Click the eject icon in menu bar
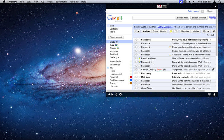Viewport: 224px width, 140px height. pos(190,2)
